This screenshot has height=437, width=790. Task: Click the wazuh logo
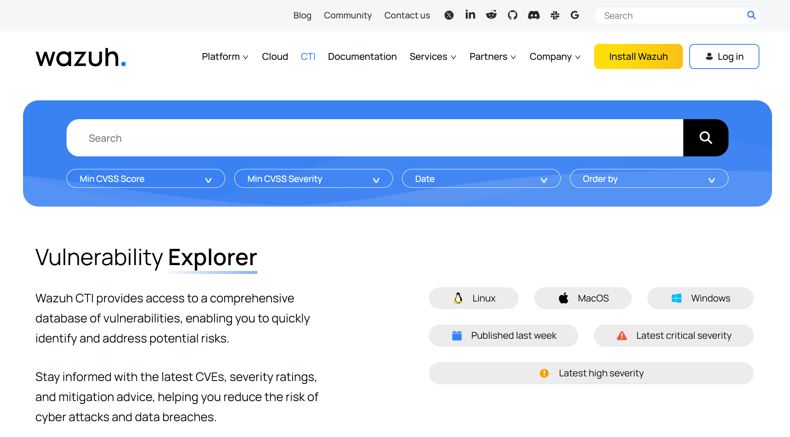click(x=81, y=58)
